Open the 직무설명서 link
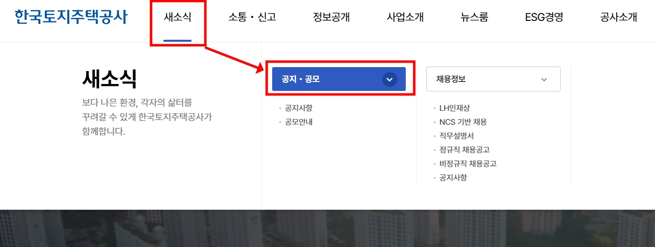Screen dimensions: 655x247 coord(457,136)
